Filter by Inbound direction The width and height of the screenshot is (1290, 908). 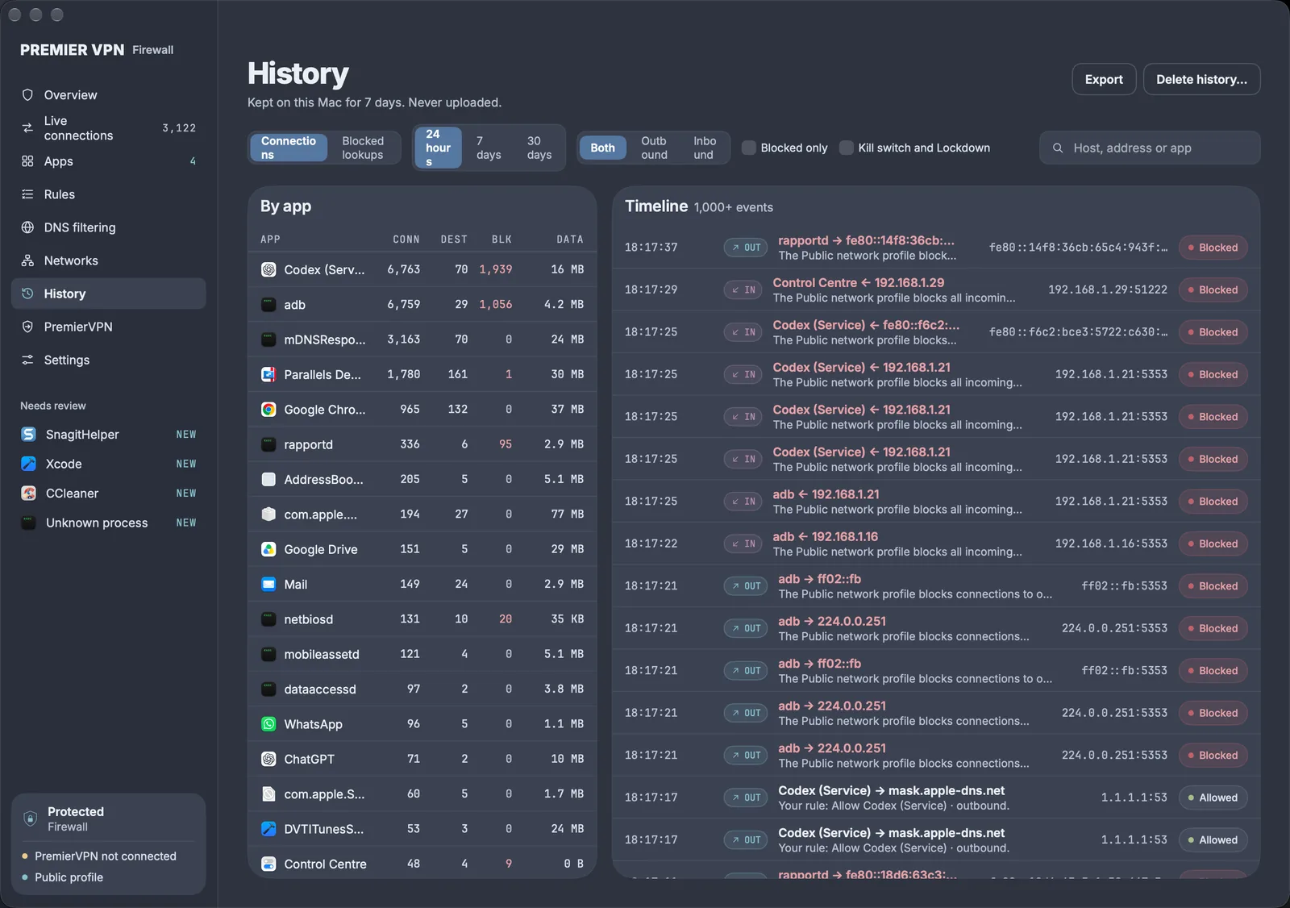[704, 148]
